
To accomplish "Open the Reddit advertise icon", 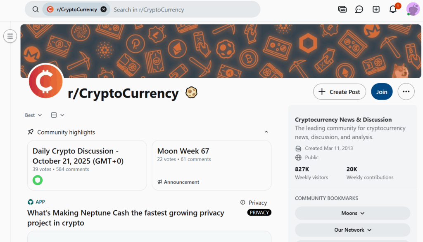I will [342, 9].
